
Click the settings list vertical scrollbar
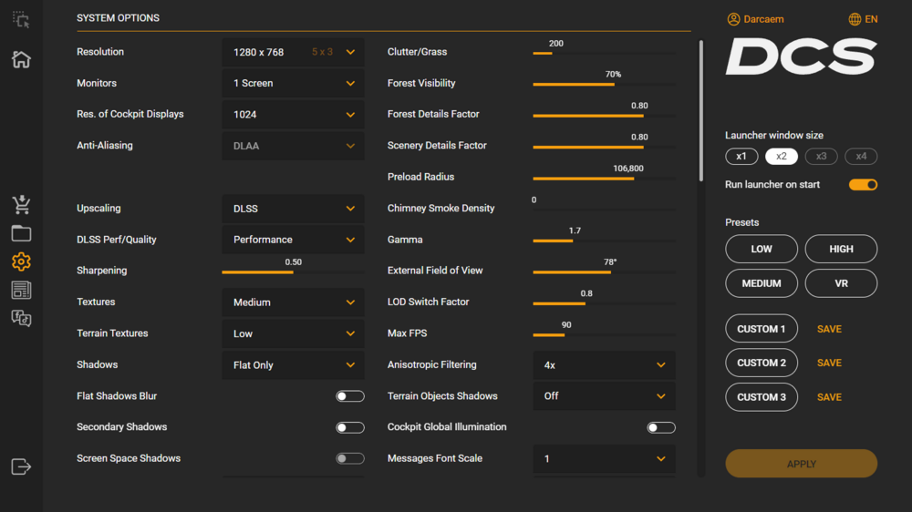(x=700, y=109)
